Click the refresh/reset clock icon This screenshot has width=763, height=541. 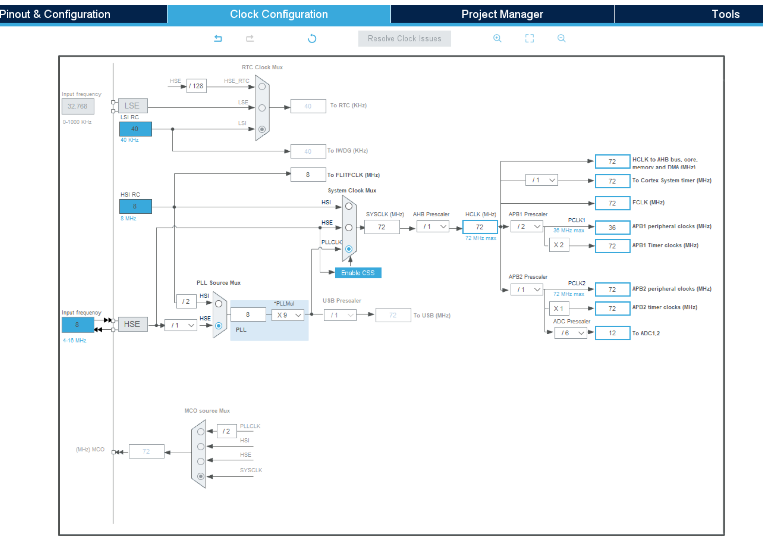[x=310, y=39]
